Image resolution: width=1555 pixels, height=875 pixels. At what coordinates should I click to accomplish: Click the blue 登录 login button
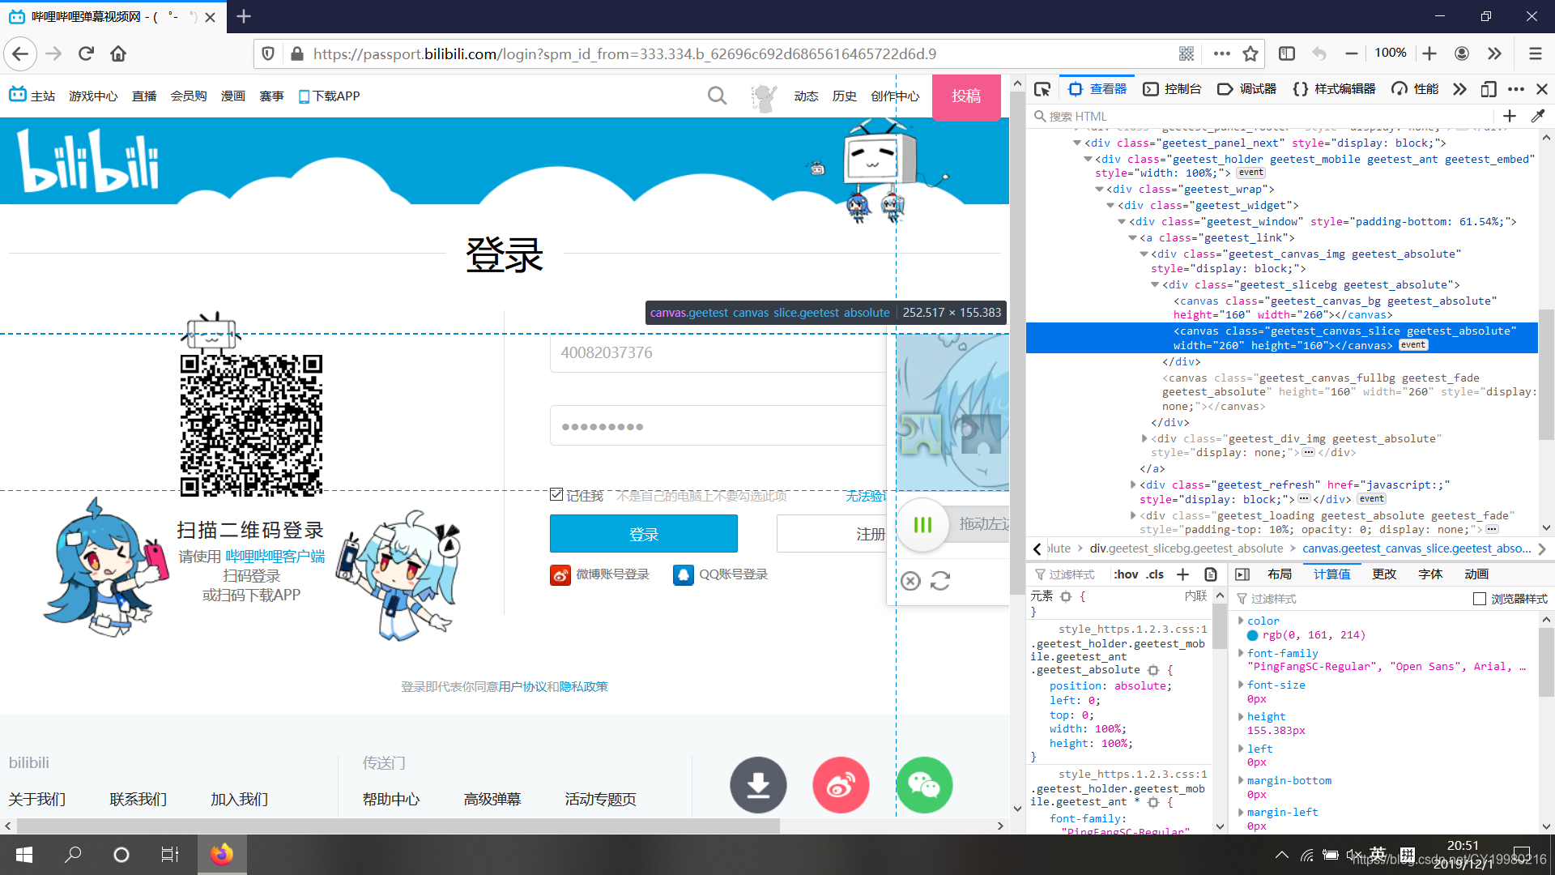[x=643, y=534]
